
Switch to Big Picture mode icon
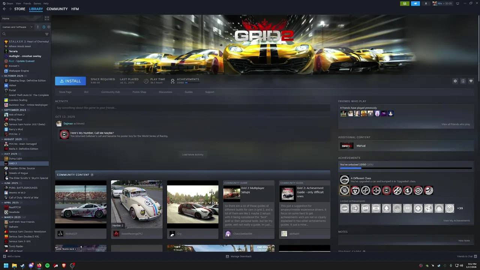[x=457, y=3]
